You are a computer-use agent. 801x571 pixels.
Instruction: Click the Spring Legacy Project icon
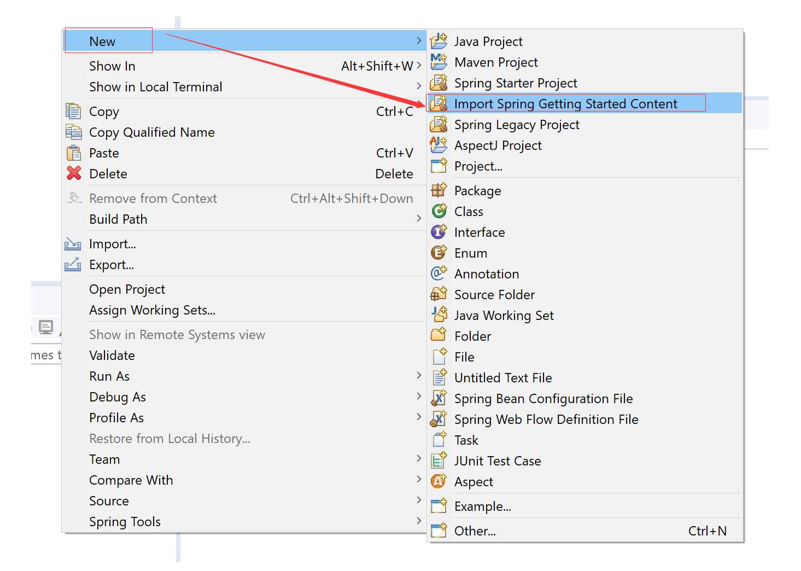(x=438, y=124)
